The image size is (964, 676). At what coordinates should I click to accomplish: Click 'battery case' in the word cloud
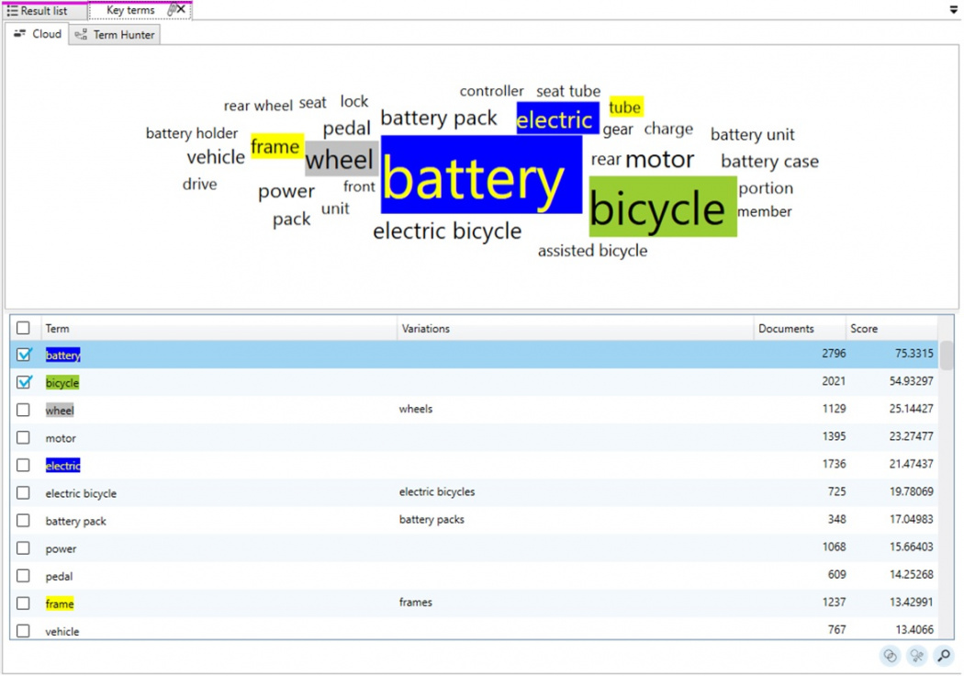[x=769, y=161]
